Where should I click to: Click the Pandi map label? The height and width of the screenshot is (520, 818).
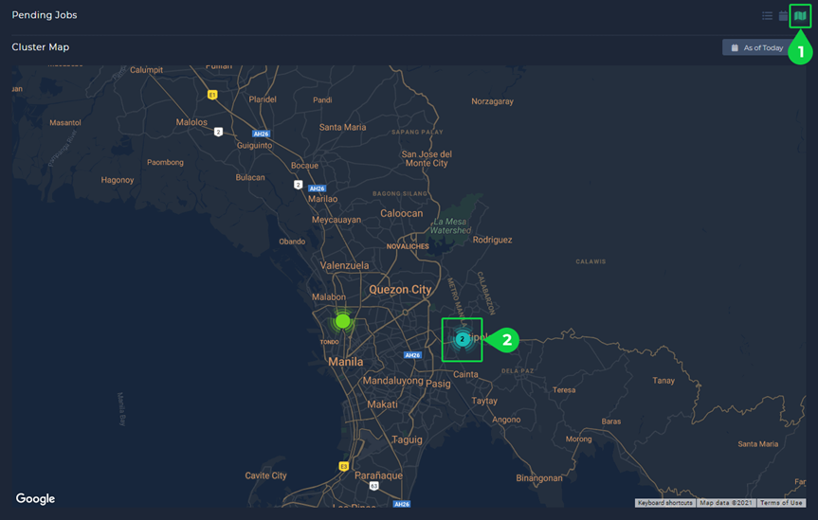tap(322, 99)
